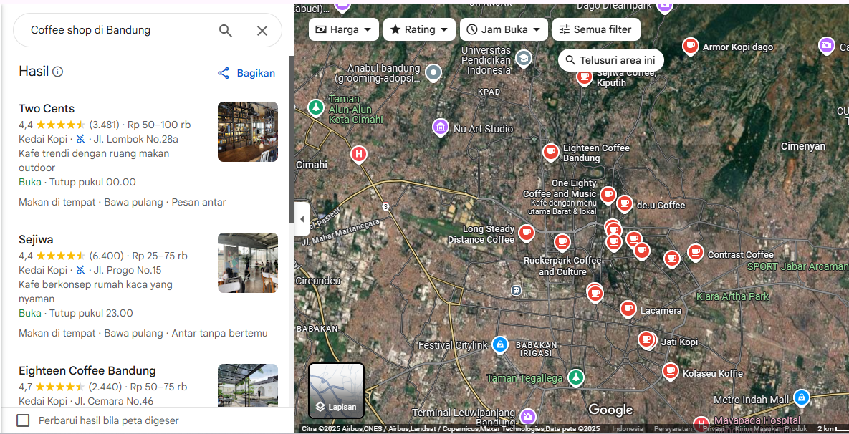Open the Lapisan layers thumbnail

336,391
